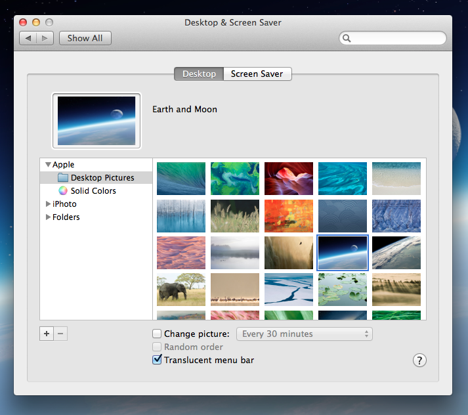Image resolution: width=468 pixels, height=415 pixels.
Task: Click the search magnifier icon
Action: 347,38
